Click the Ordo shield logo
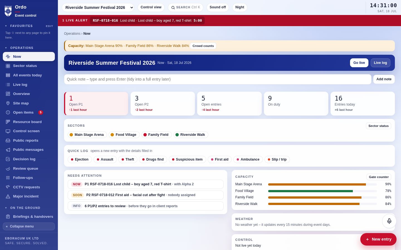401x250 pixels. tap(8, 11)
